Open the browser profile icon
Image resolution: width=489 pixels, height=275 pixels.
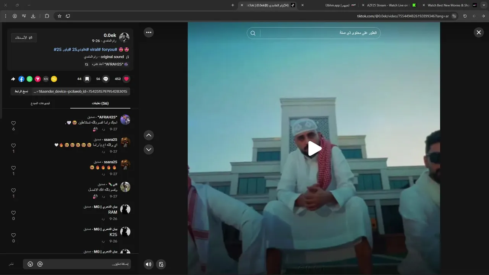(x=15, y=16)
